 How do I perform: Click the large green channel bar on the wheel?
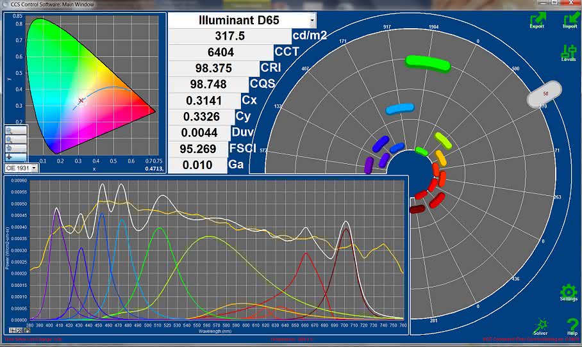pos(428,63)
